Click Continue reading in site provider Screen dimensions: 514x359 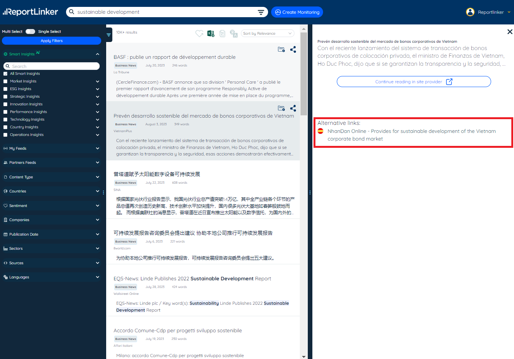point(414,82)
